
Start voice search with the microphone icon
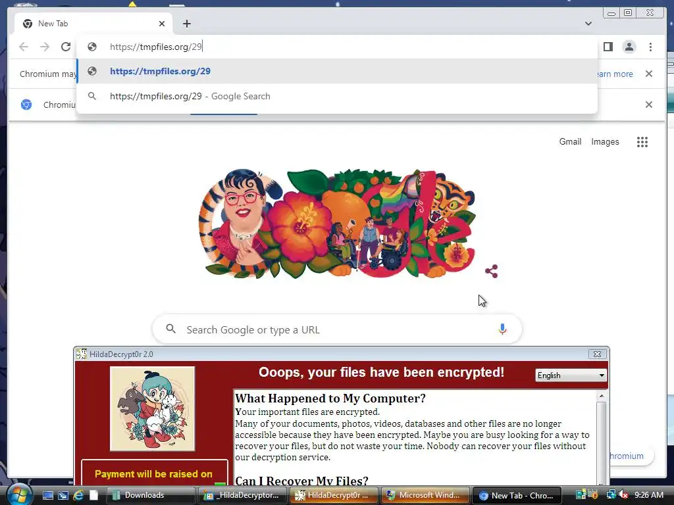tap(502, 329)
